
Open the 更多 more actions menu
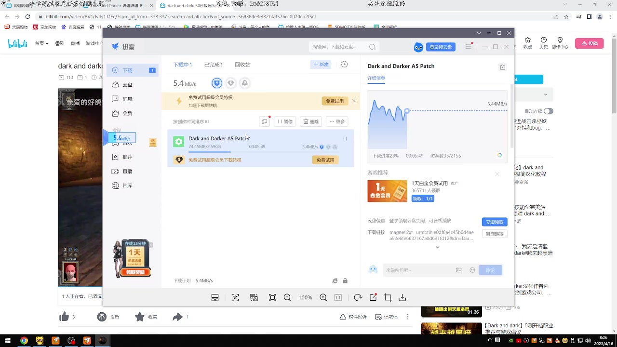click(x=337, y=121)
